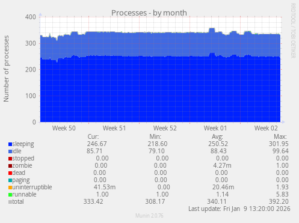
Task: Click the 'runnable' legend label
Action: [x=24, y=194]
